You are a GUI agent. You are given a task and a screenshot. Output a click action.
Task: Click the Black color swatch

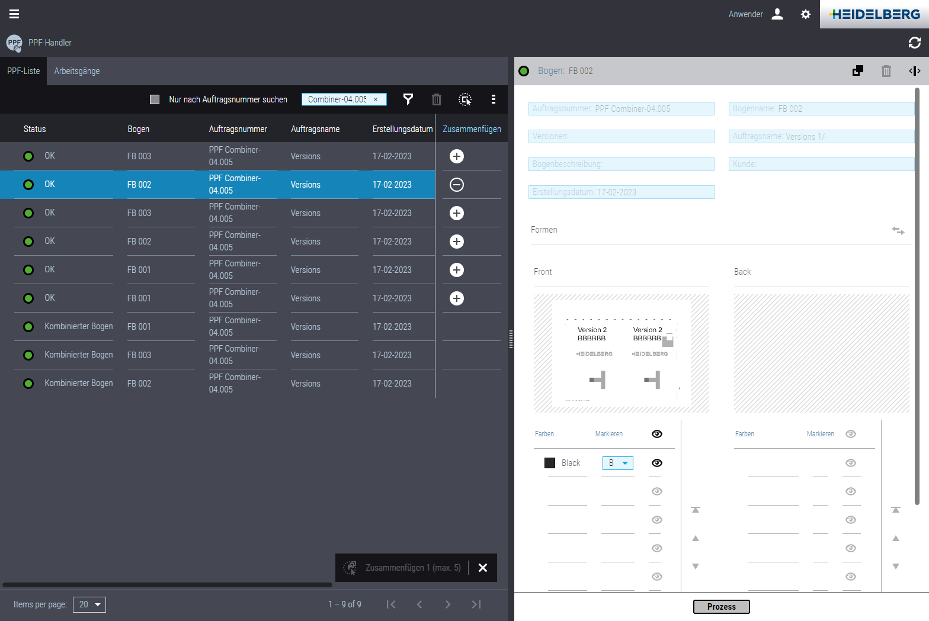(550, 463)
